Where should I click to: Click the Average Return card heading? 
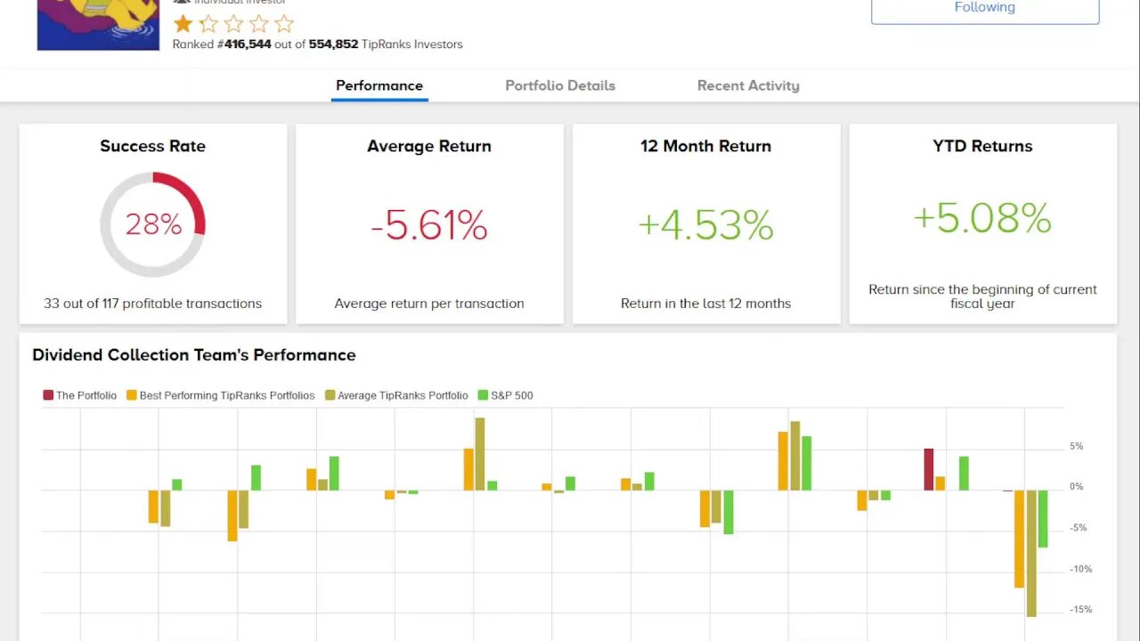pos(429,146)
